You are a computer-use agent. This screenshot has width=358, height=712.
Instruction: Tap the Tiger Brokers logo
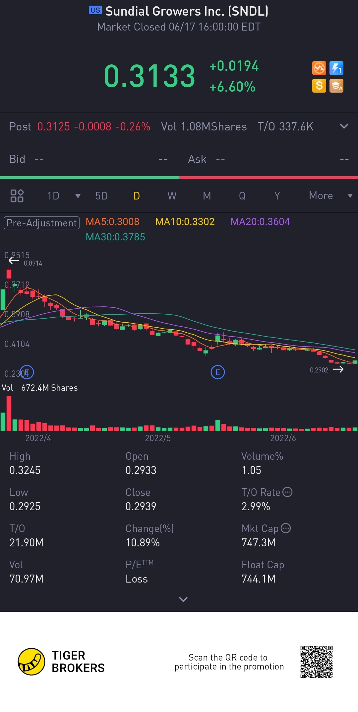click(x=61, y=662)
